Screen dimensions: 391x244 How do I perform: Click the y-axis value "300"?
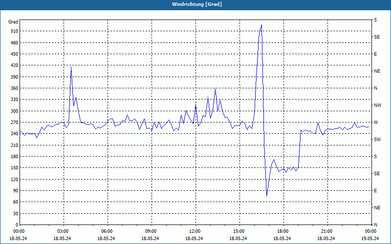(x=14, y=111)
